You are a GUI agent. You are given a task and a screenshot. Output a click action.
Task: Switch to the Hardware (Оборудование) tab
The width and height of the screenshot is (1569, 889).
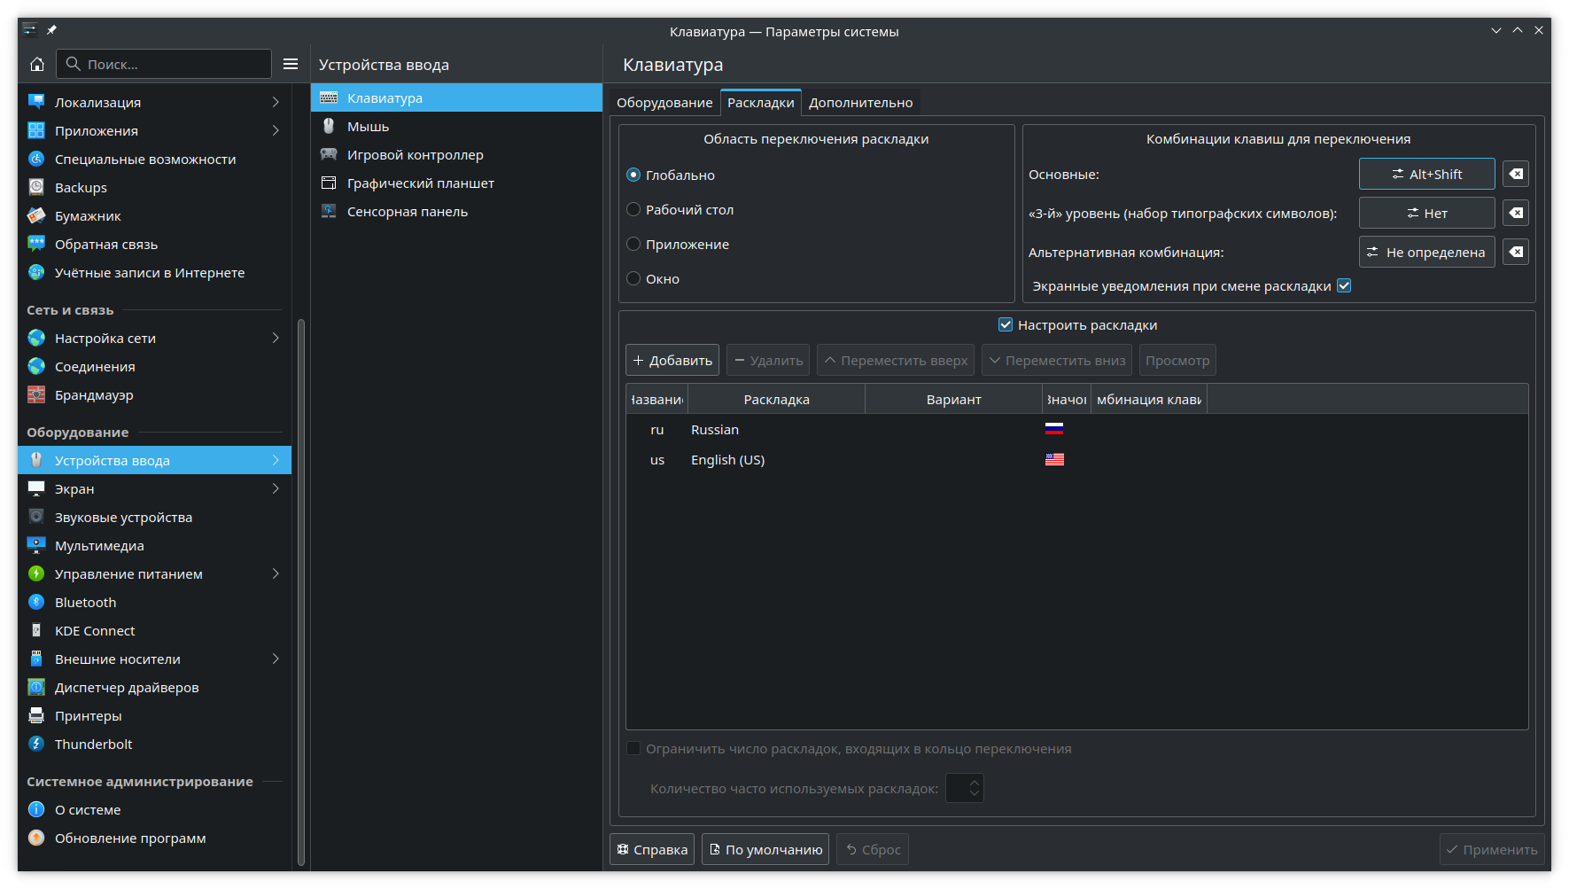coord(664,103)
